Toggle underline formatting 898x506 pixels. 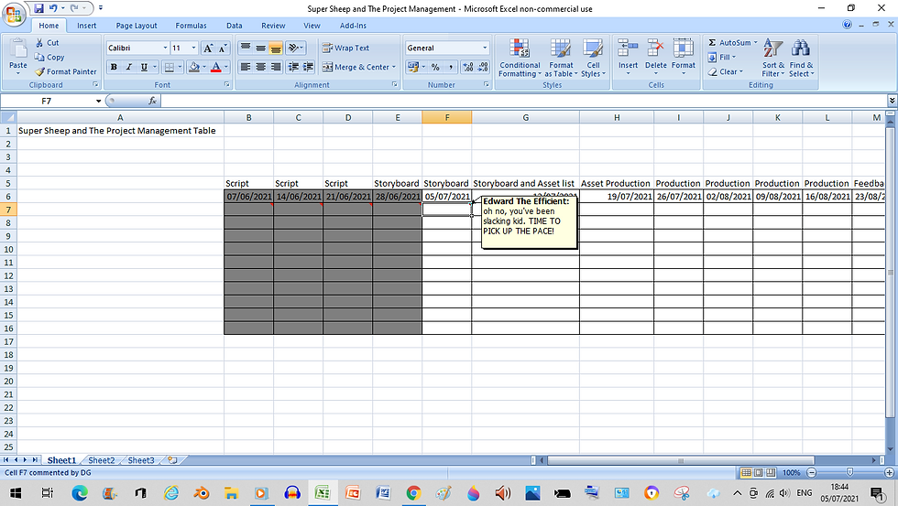(144, 67)
